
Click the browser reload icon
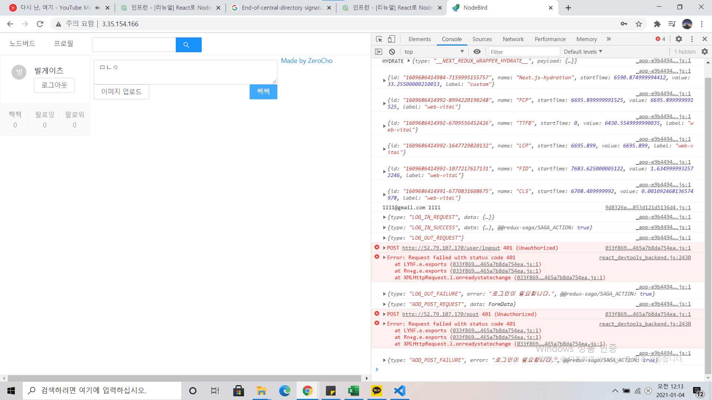pyautogui.click(x=40, y=24)
